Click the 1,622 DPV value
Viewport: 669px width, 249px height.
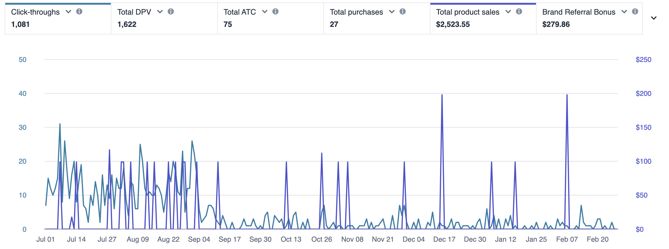[x=127, y=24]
